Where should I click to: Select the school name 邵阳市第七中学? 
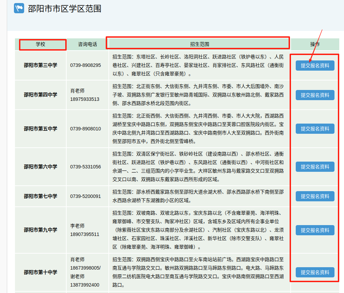(x=40, y=196)
